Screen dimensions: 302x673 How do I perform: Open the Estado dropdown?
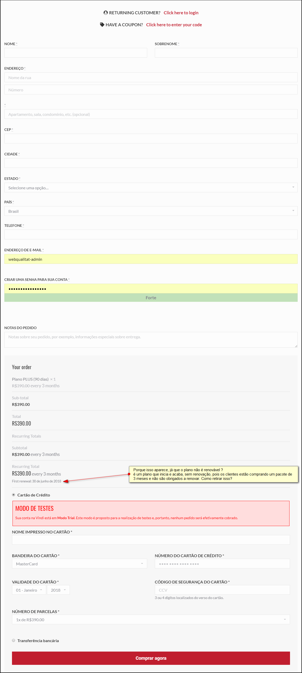point(151,188)
